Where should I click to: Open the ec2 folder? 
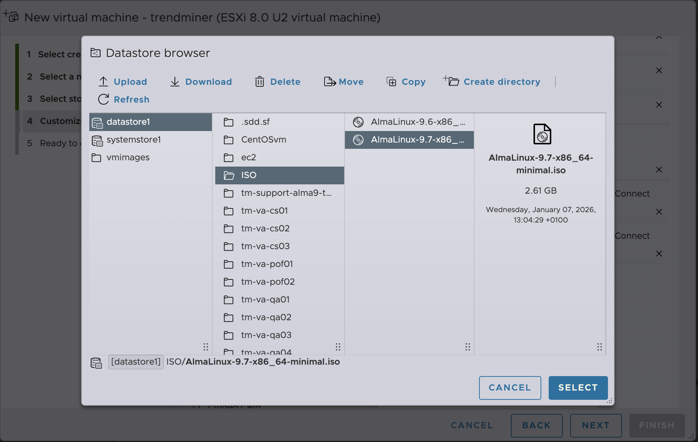pyautogui.click(x=248, y=157)
